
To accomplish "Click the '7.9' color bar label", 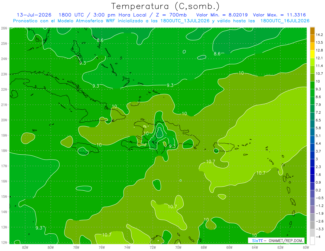I will click(x=319, y=105).
